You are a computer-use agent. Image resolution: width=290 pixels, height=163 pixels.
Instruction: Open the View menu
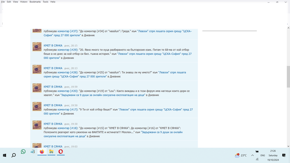pyautogui.click(x=15, y=2)
